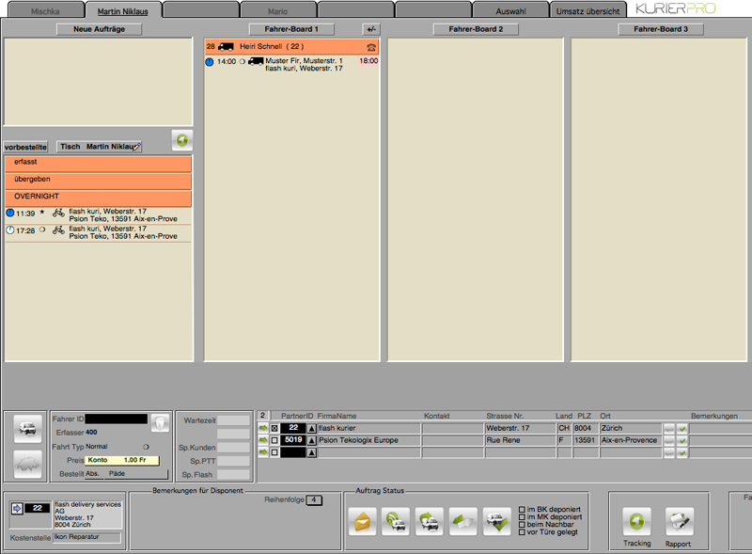Click green arrow in flash kurier row

263,428
